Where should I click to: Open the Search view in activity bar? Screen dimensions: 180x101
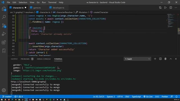tap(4, 17)
